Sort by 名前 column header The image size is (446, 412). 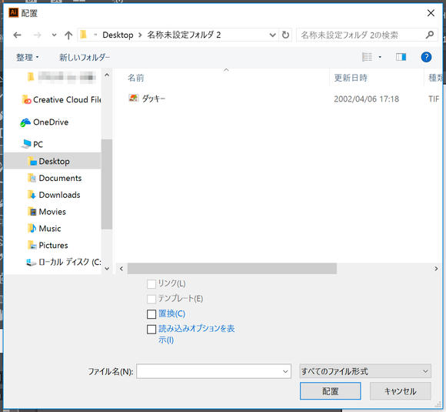click(x=136, y=78)
